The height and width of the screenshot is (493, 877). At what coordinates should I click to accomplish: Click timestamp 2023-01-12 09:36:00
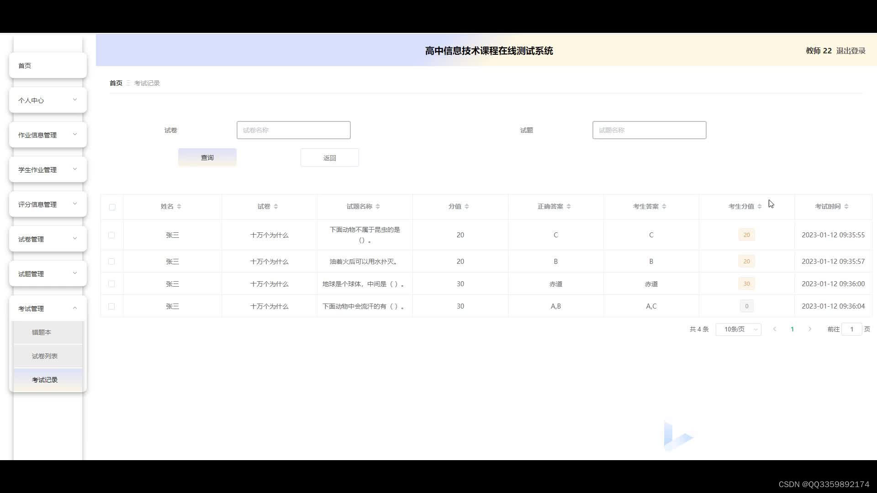click(x=833, y=284)
